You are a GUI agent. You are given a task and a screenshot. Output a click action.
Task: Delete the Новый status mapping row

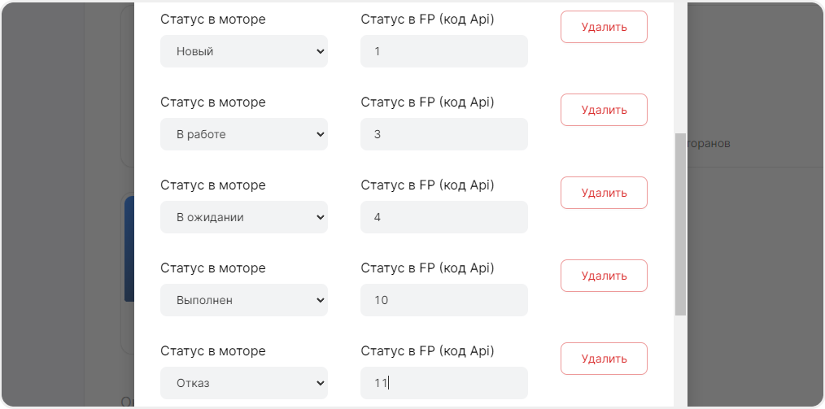[x=604, y=27]
